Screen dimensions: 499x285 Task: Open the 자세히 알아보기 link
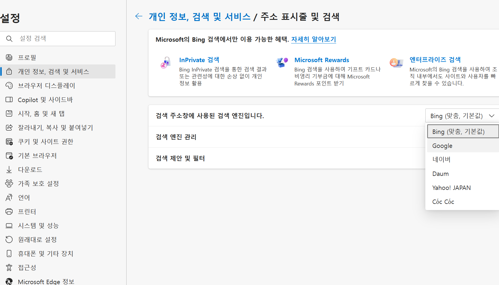tap(314, 39)
